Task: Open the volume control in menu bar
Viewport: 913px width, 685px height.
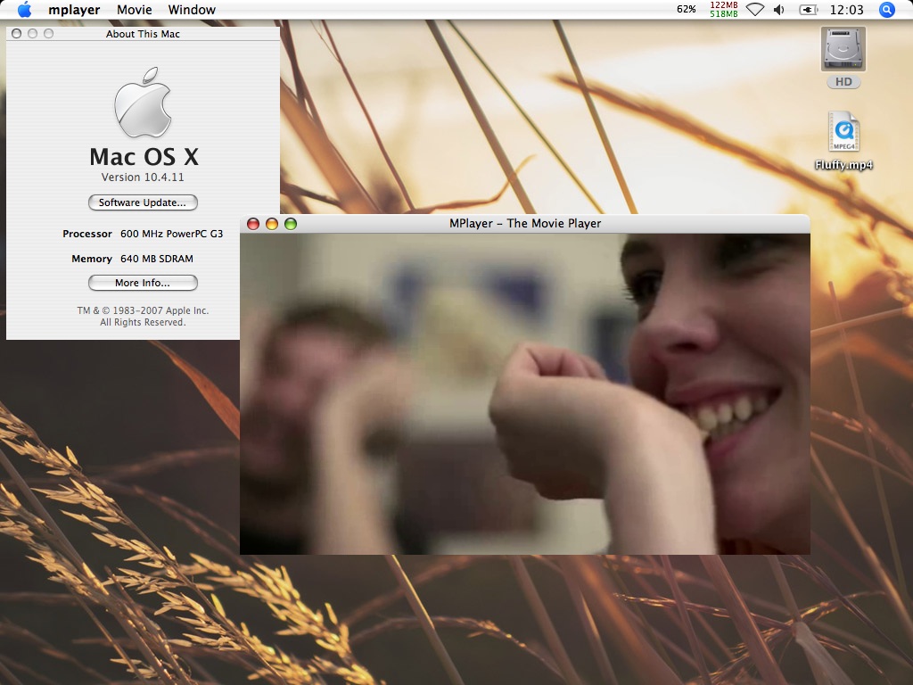Action: click(779, 9)
